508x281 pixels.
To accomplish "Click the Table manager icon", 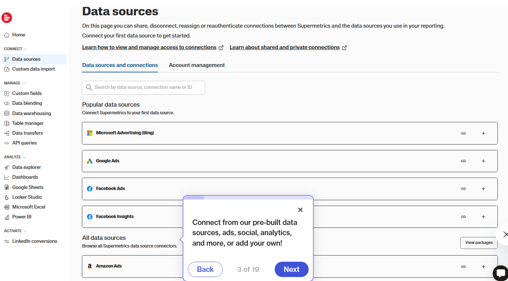I will 7,123.
